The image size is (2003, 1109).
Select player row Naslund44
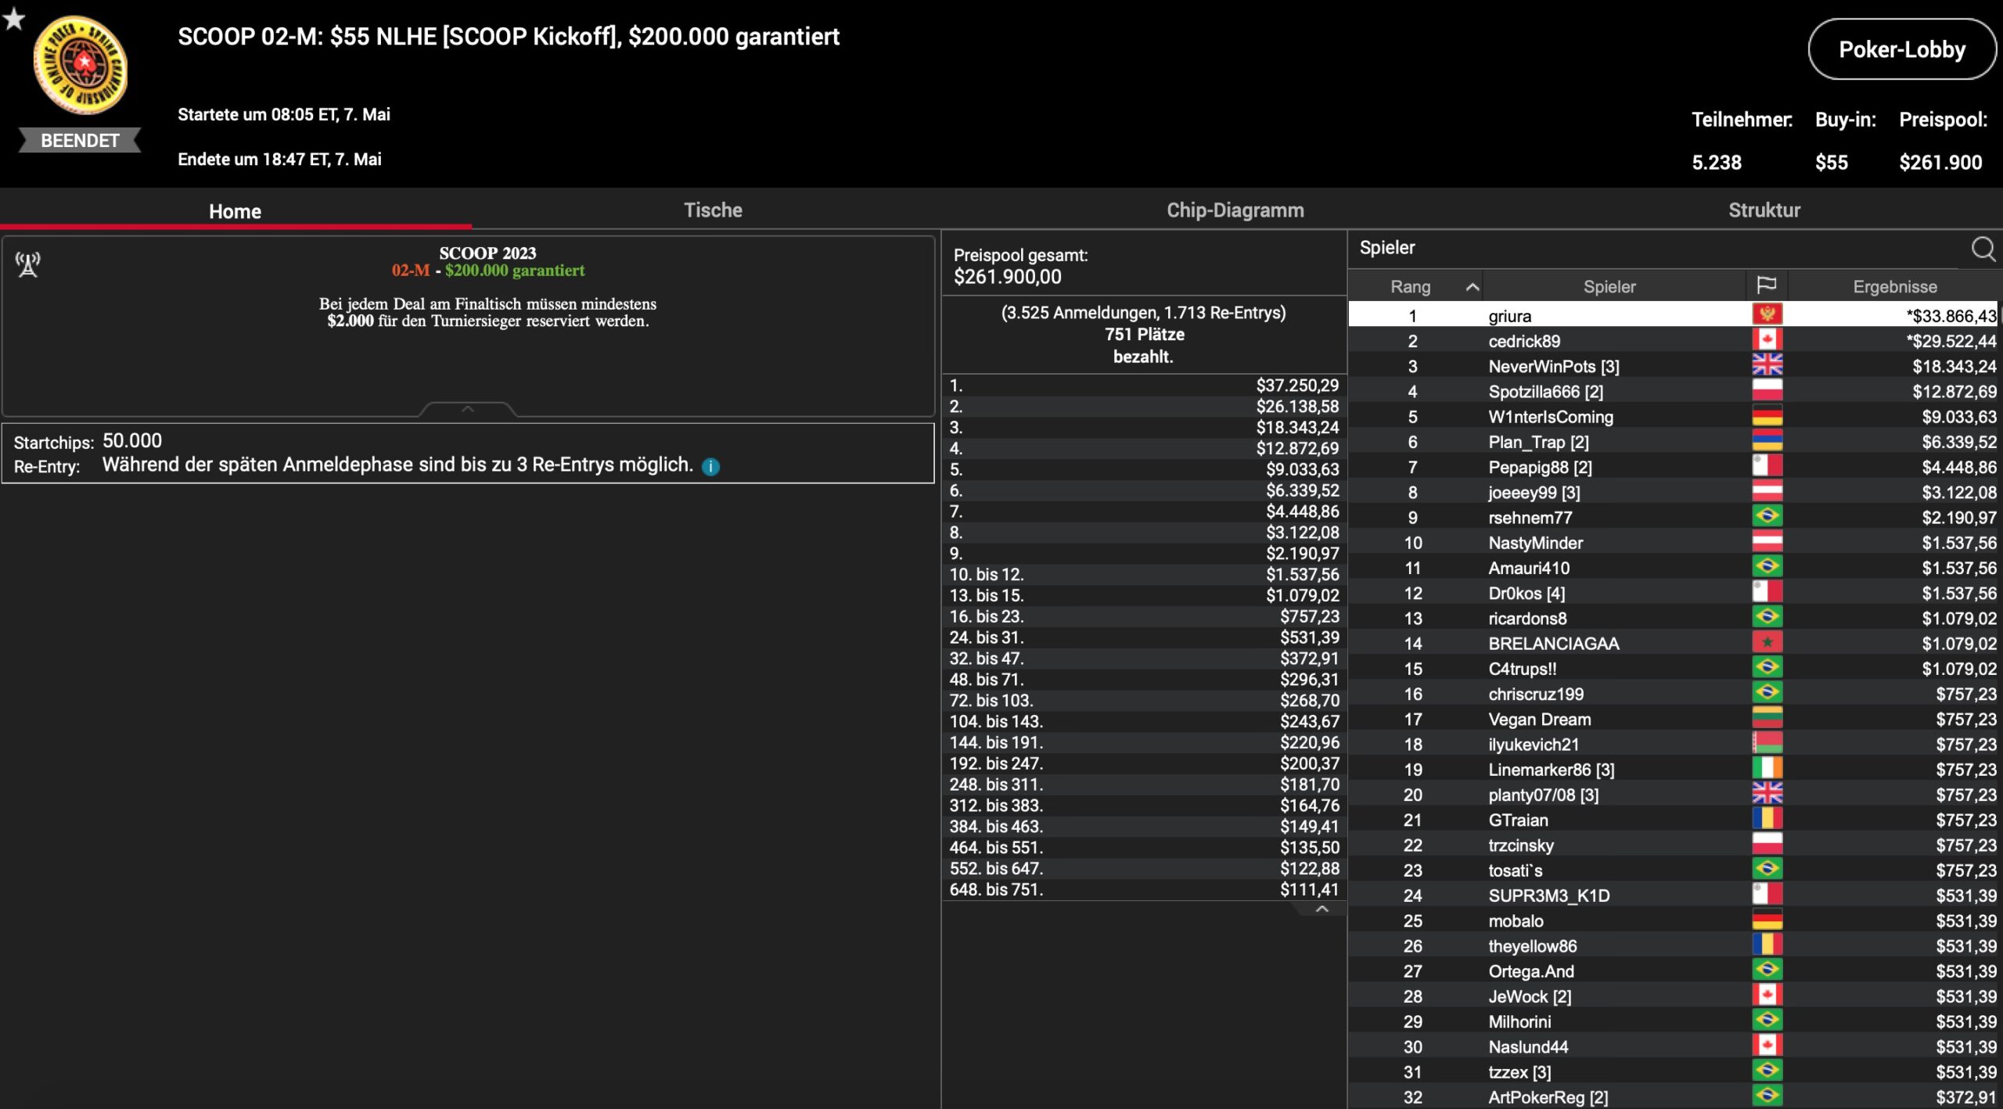[1673, 1046]
